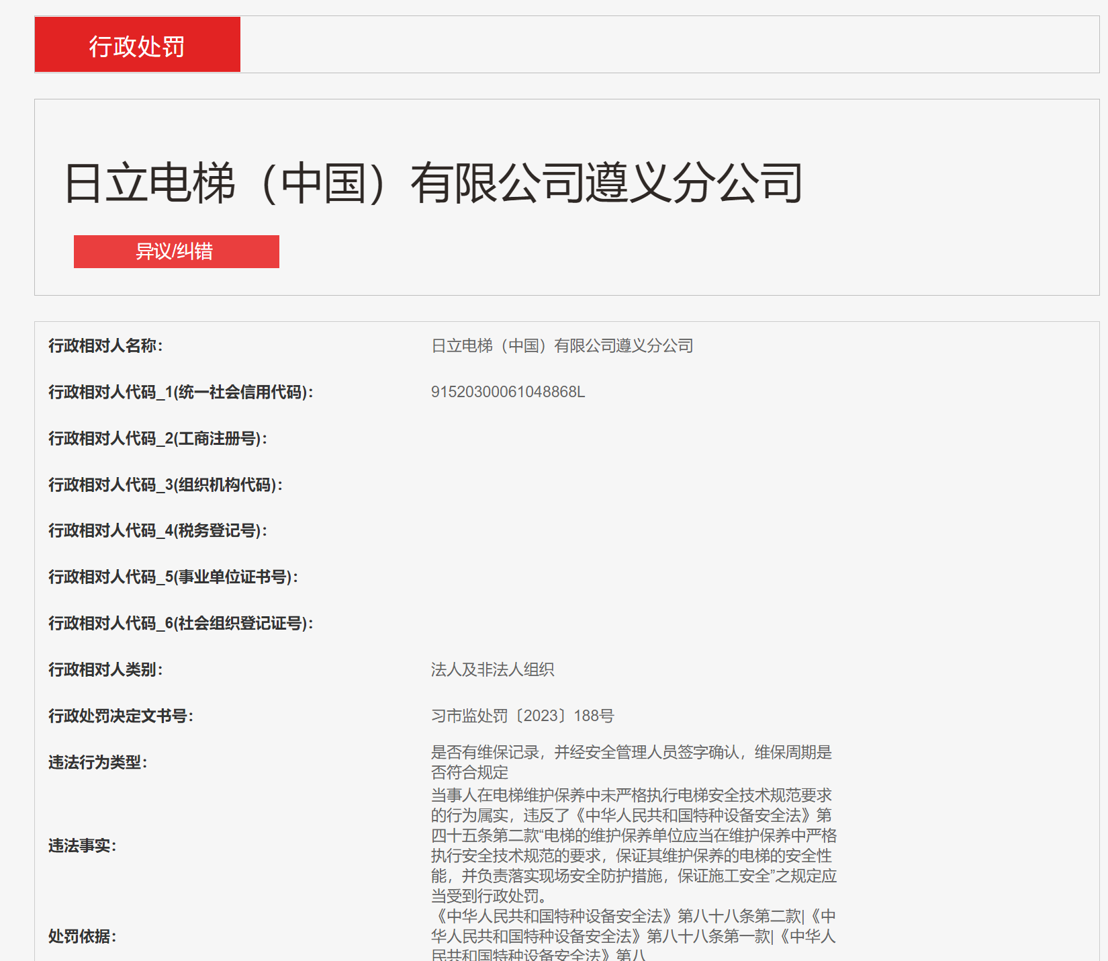The height and width of the screenshot is (961, 1108).
Task: Click the violation facts paragraph starting 当事人在电梯维护保养
Action: tap(634, 845)
